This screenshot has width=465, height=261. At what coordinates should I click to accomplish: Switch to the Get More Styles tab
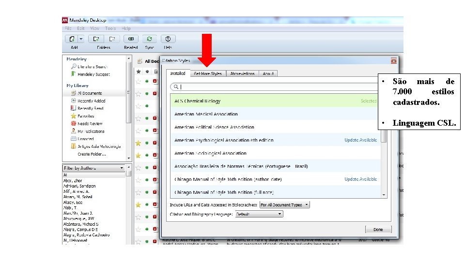click(208, 73)
